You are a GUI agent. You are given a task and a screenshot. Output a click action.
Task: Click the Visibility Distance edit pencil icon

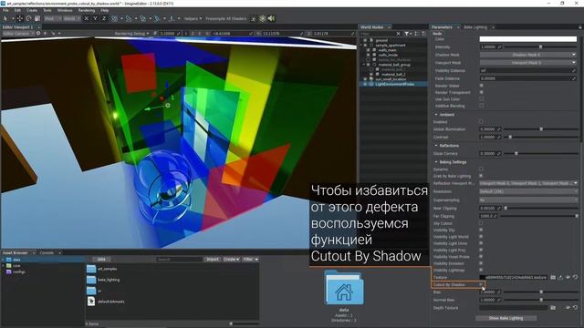coord(574,71)
